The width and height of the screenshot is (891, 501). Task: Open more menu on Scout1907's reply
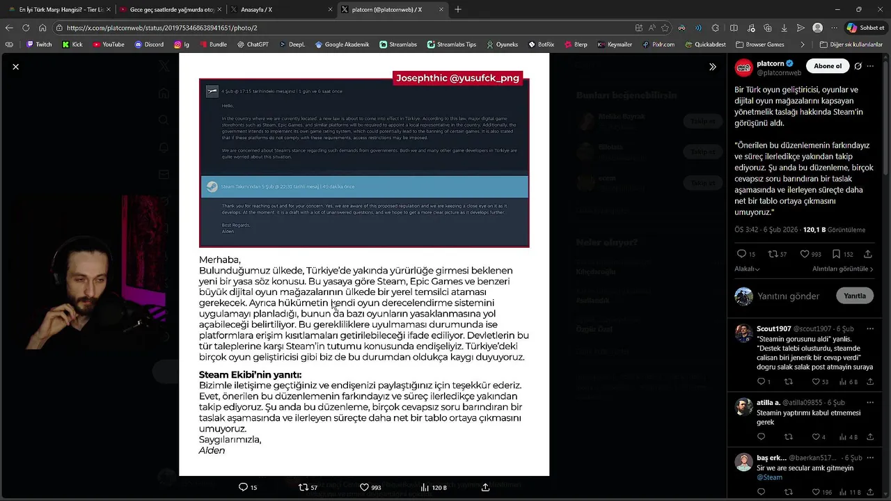(x=870, y=328)
